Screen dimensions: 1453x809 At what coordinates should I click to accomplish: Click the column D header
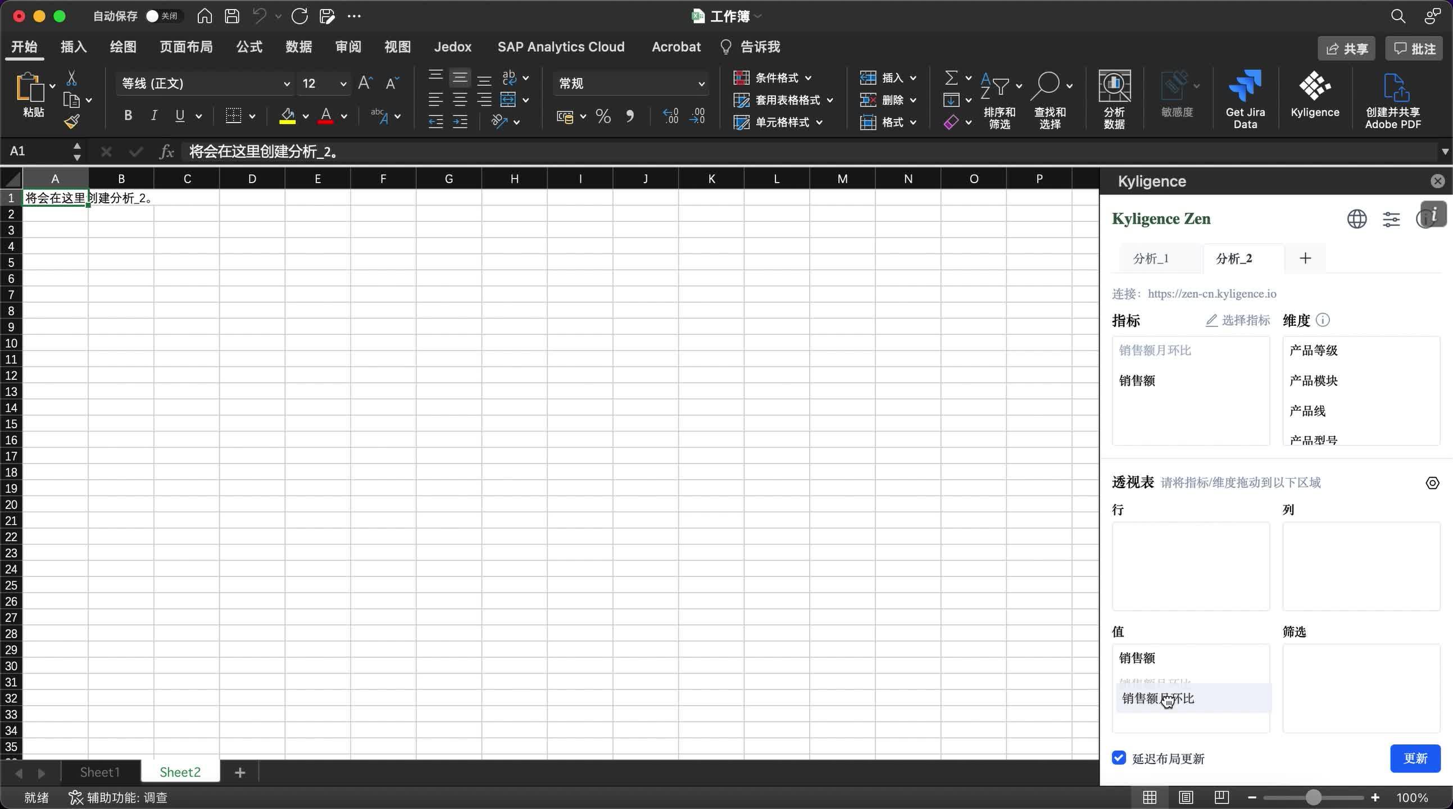(x=252, y=179)
